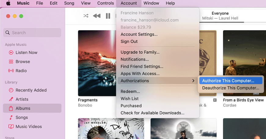
Task: Click the Browse grid icon
Action: (11, 62)
